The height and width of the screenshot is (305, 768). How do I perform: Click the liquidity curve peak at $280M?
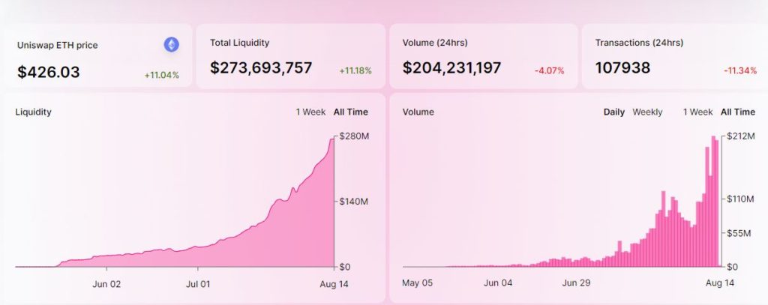coord(332,139)
